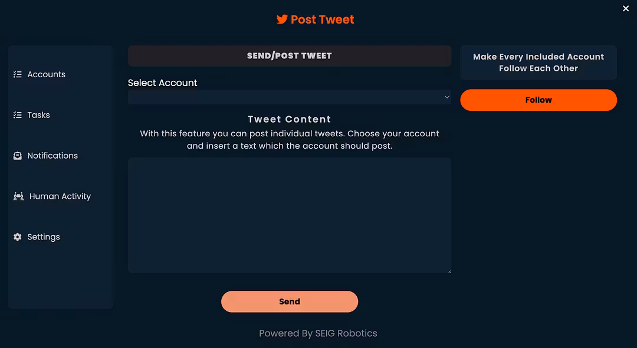Open the Settings sidebar entry
The width and height of the screenshot is (637, 348).
pyautogui.click(x=44, y=237)
